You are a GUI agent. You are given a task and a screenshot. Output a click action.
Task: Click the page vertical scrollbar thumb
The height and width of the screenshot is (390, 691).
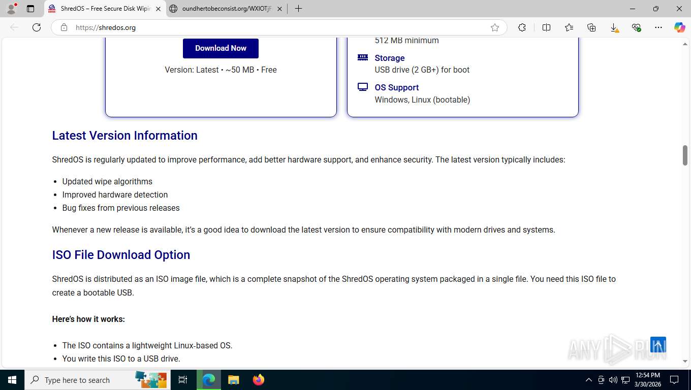pos(685,155)
